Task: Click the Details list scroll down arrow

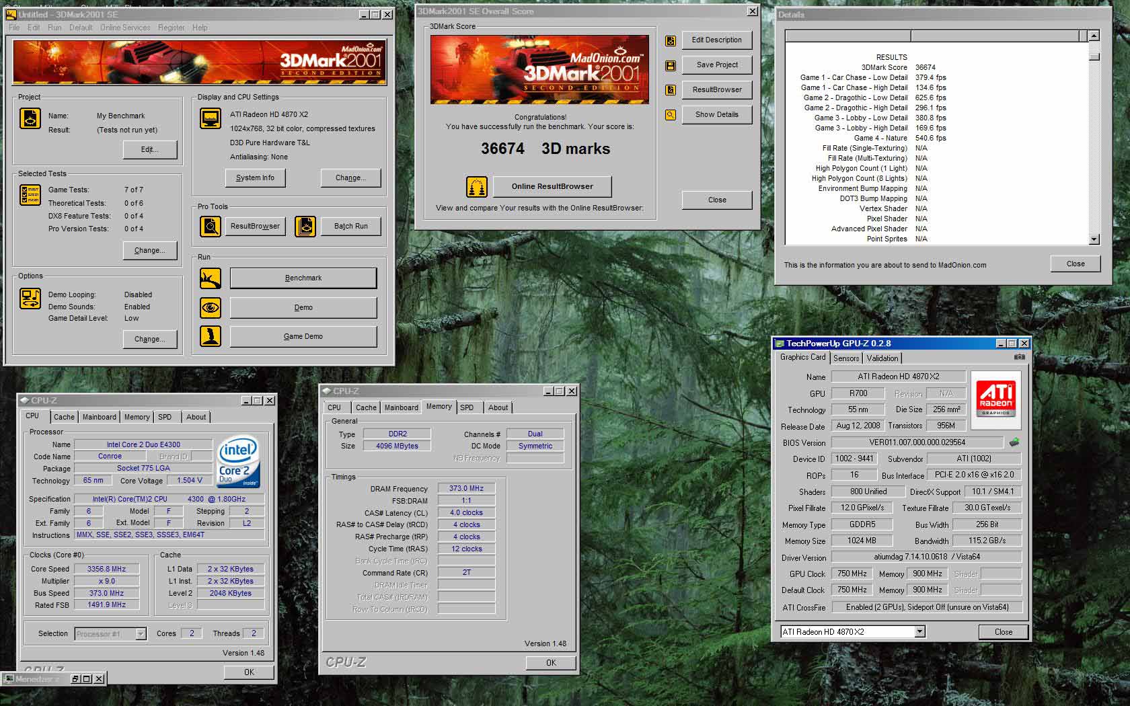Action: 1094,239
